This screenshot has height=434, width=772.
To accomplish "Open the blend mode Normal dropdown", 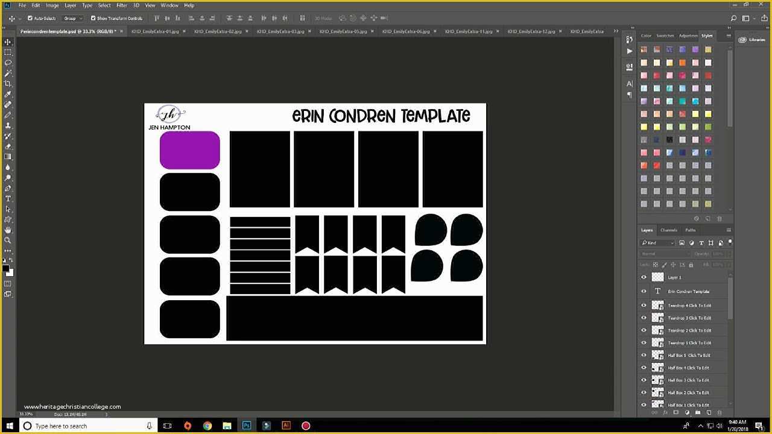I will [x=665, y=254].
